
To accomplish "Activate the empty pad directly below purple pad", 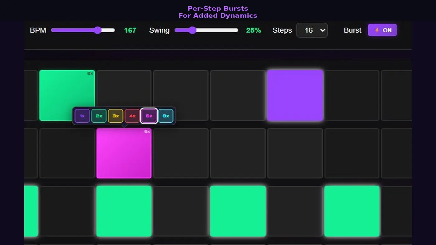I will pyautogui.click(x=295, y=153).
